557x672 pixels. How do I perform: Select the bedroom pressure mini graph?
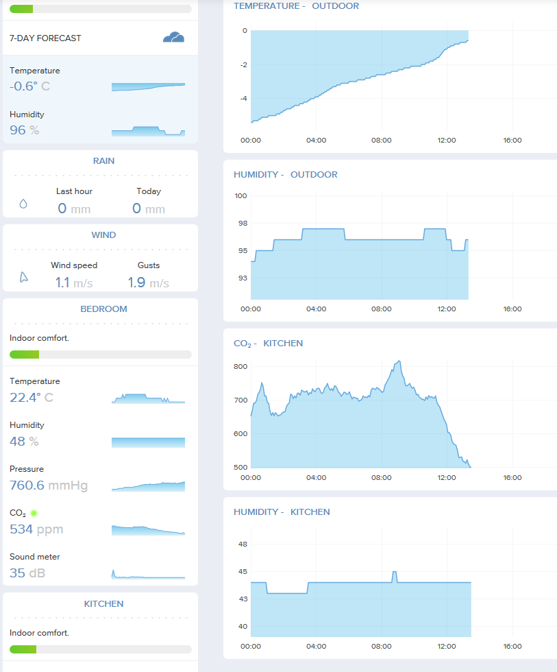148,486
